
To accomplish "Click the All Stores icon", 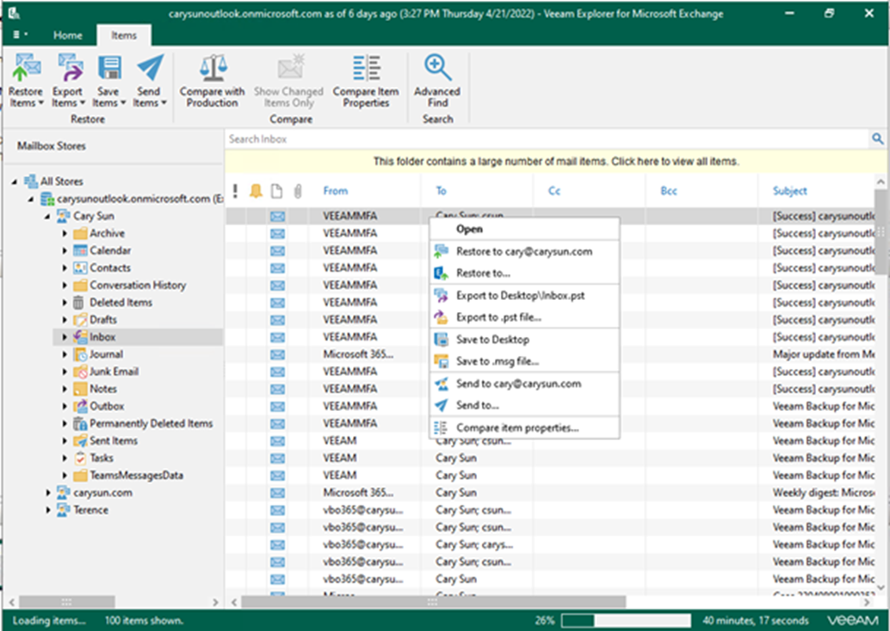I will pos(31,181).
